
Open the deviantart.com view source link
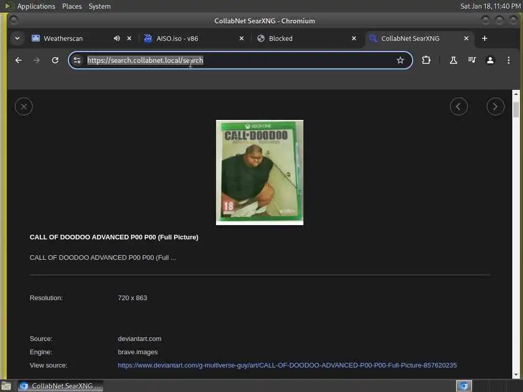(x=287, y=365)
